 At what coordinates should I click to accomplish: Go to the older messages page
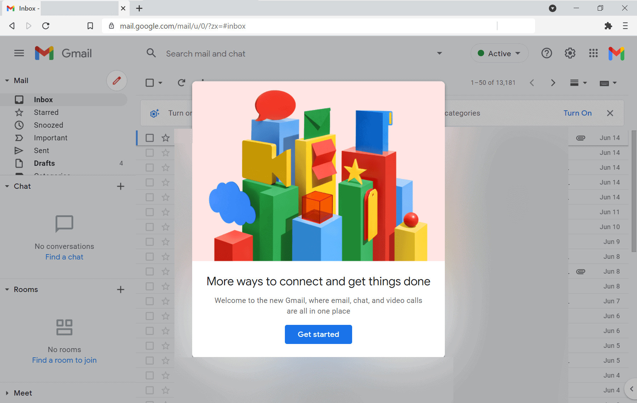pos(553,83)
